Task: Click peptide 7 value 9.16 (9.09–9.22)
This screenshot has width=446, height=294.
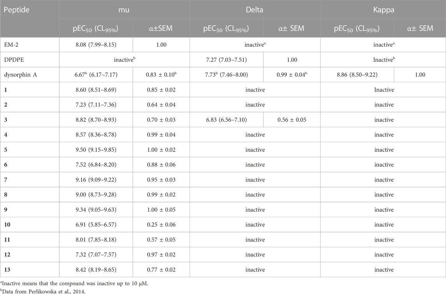Action: pos(96,180)
